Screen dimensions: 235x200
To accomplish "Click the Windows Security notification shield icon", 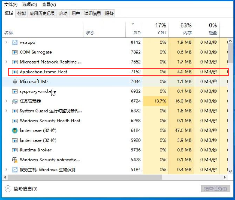I will 15,160.
